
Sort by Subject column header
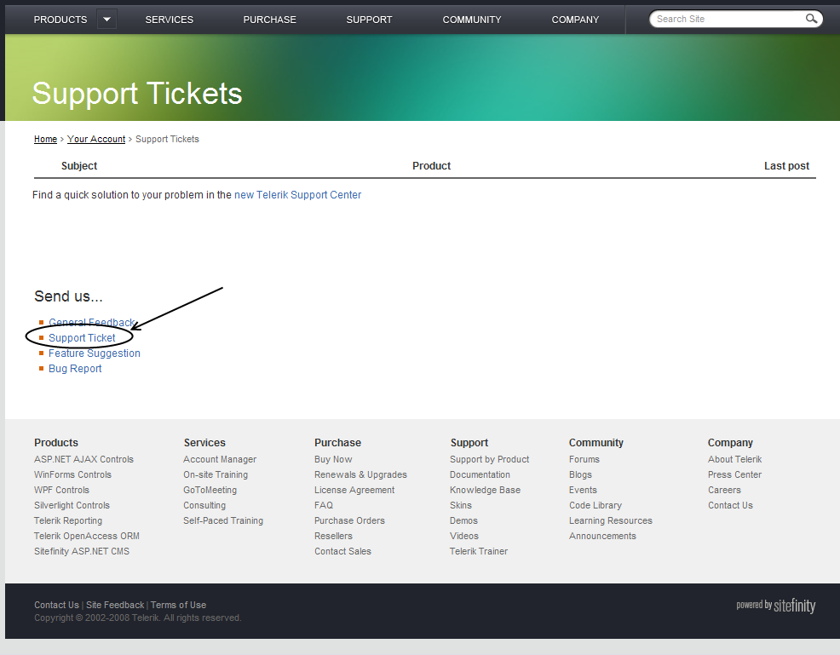click(78, 166)
